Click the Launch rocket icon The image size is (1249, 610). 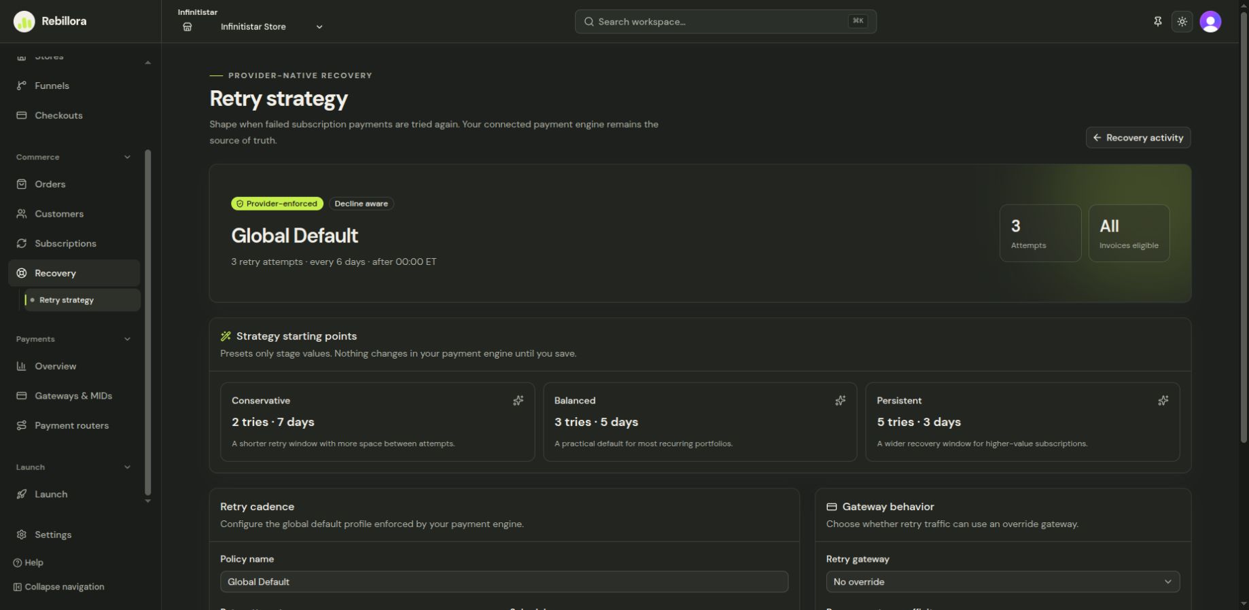click(x=22, y=495)
